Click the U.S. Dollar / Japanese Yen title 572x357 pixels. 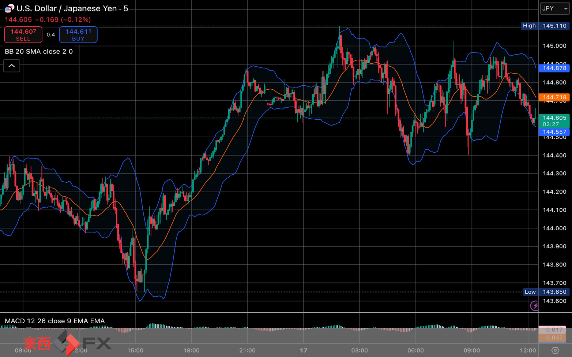(x=67, y=8)
